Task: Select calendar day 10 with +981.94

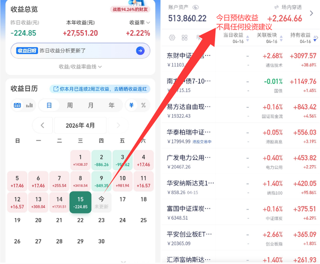Action: (x=122, y=181)
